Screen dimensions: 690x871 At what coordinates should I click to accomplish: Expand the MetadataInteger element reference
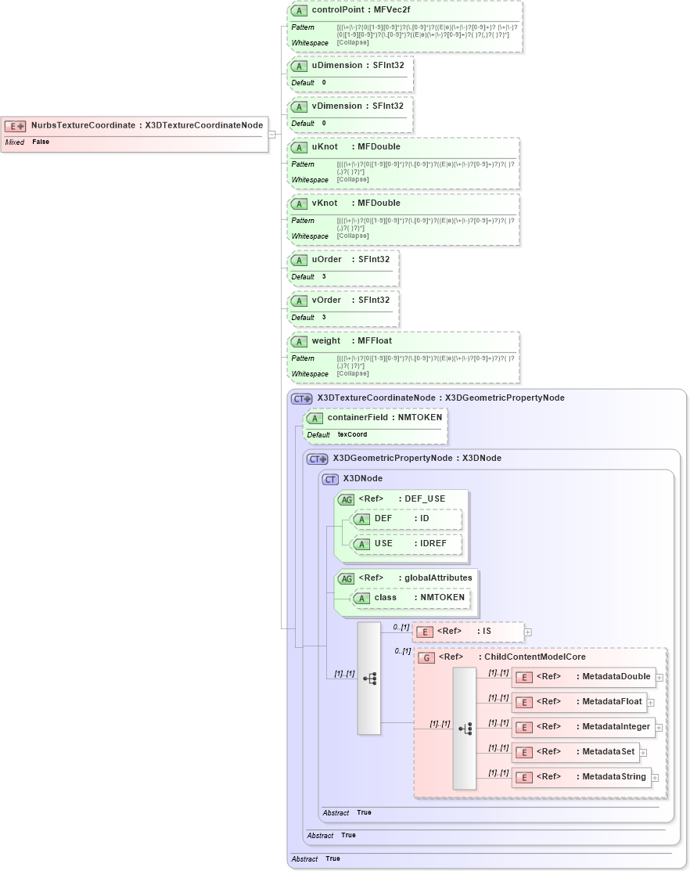click(x=659, y=728)
